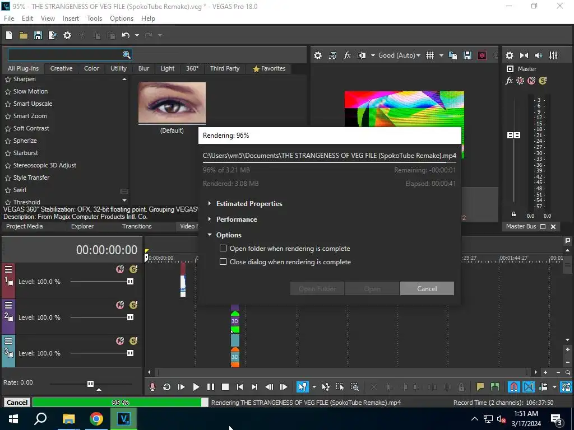Switch to Transitions tab
574x430 pixels.
[137, 226]
